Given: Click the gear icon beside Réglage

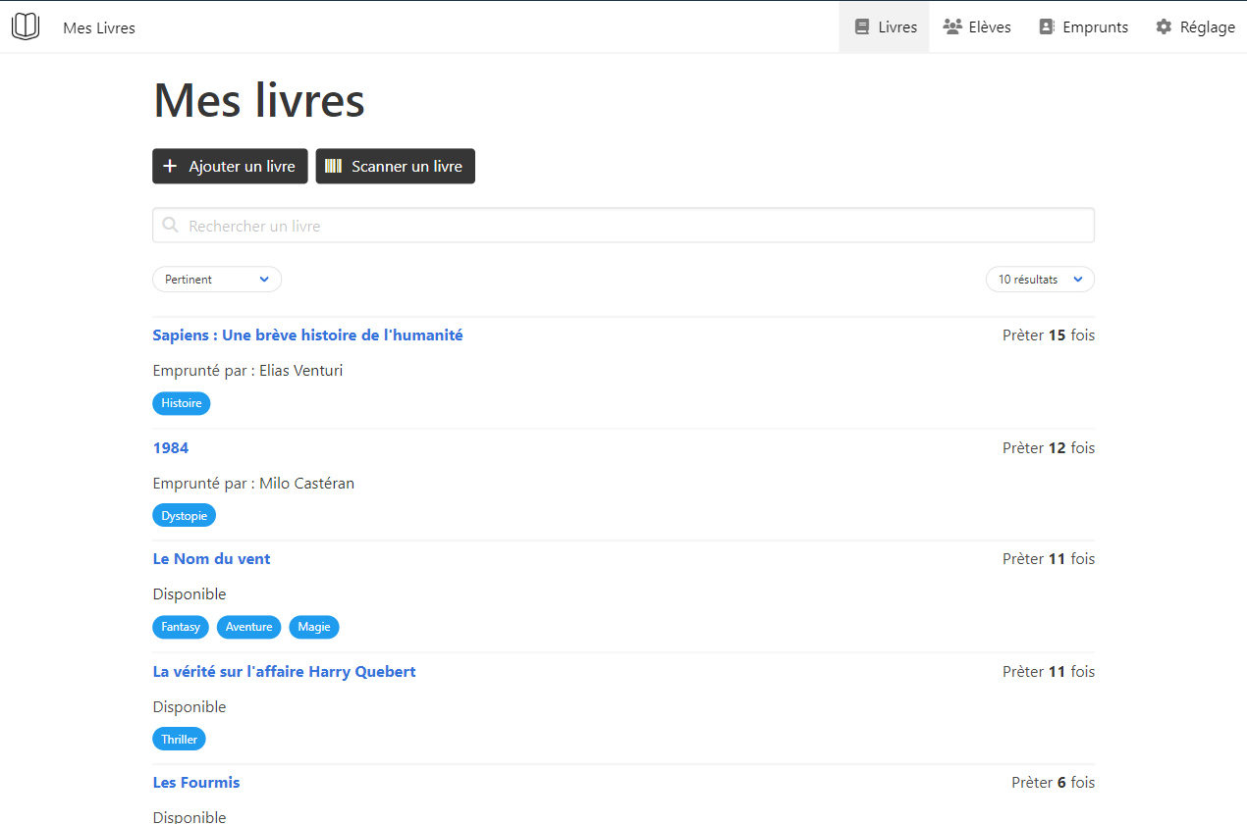Looking at the screenshot, I should 1165,27.
